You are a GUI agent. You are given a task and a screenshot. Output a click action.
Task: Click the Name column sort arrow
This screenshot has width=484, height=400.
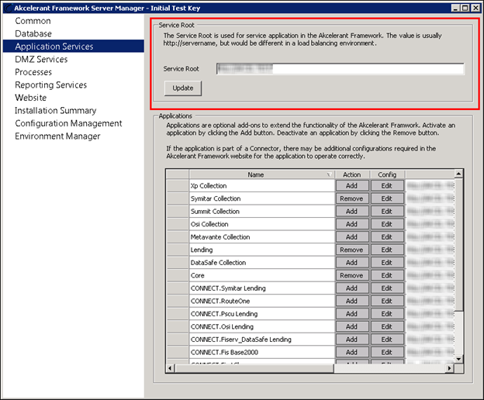329,175
